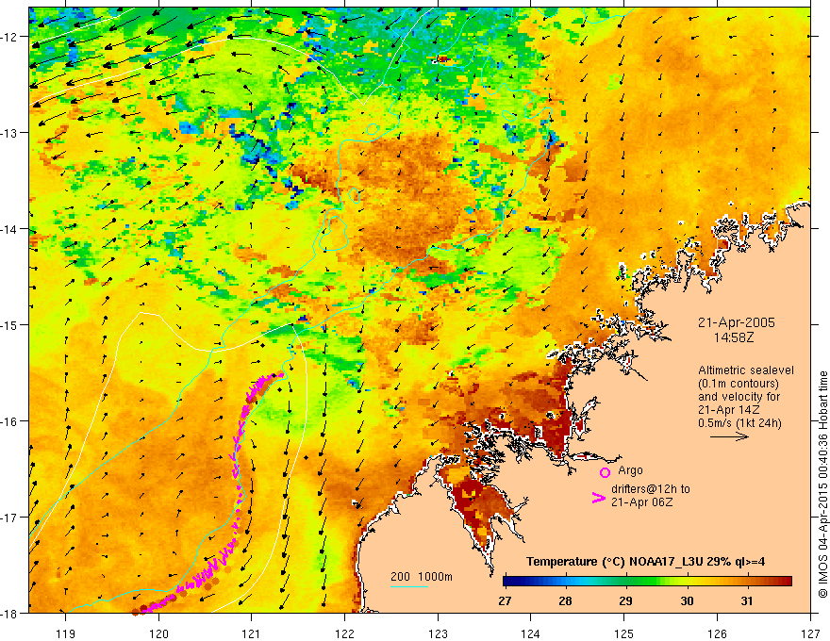Click the temperature color bar

tap(647, 582)
